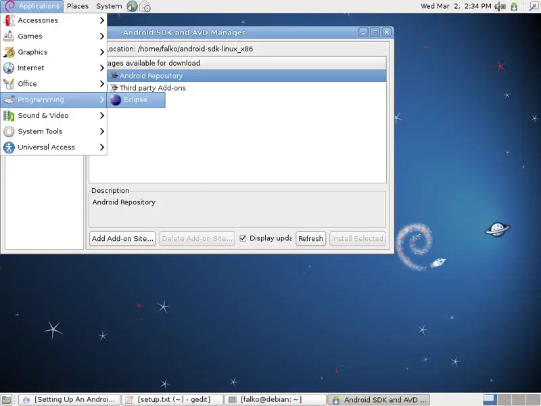Click the green update notifier tray icon
Viewport: 541px width, 406px height.
click(514, 6)
